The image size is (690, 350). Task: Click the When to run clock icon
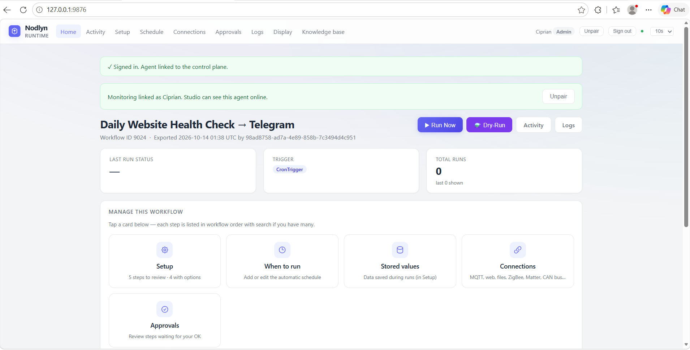pos(282,250)
